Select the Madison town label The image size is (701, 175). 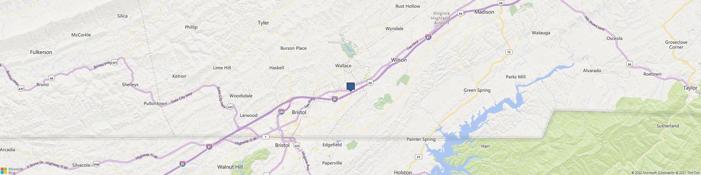pyautogui.click(x=484, y=12)
